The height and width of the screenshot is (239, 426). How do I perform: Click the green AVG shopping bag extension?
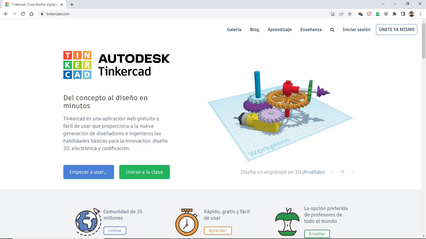point(378,14)
